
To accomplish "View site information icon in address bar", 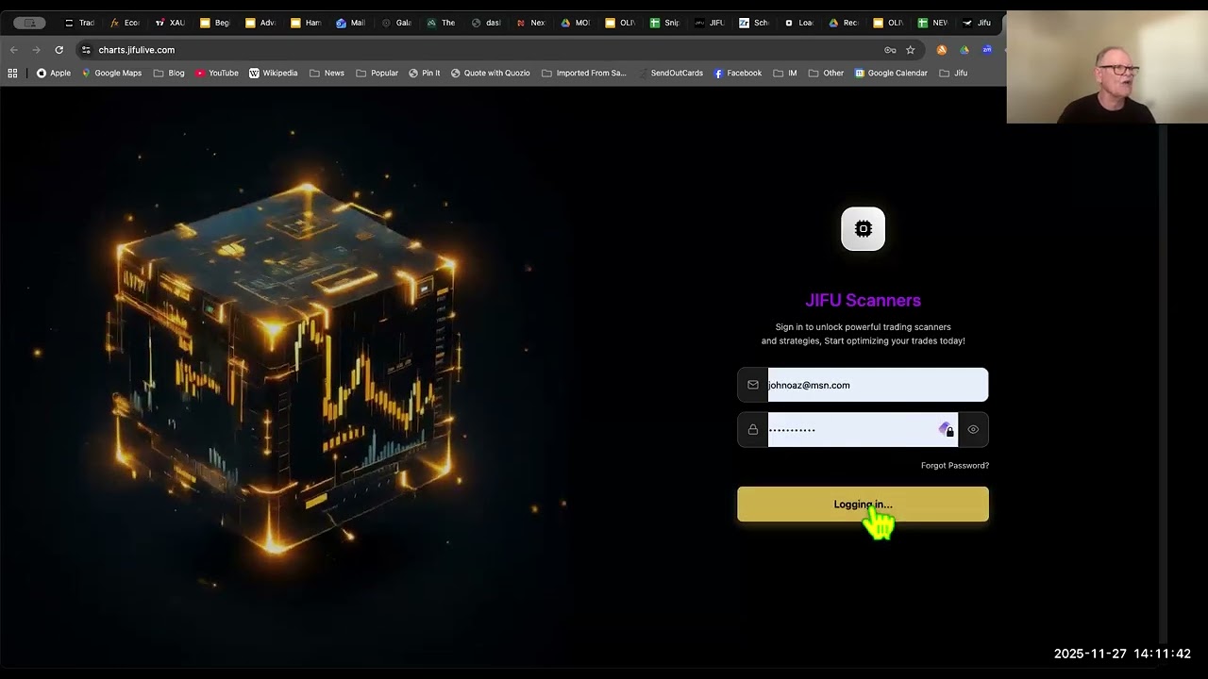I will (x=86, y=50).
